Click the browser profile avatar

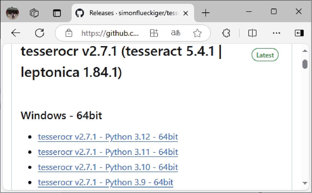click(12, 13)
